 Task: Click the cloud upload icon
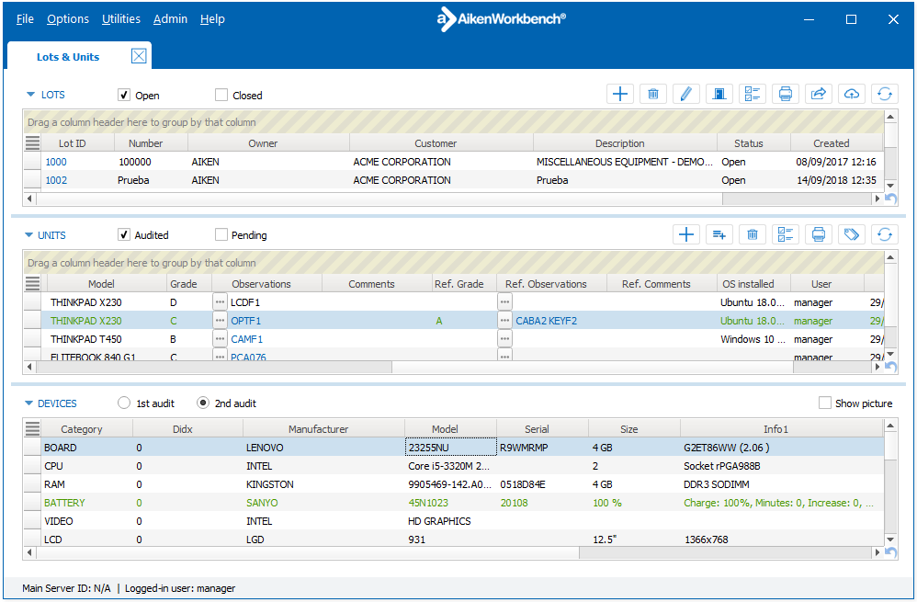pos(852,94)
